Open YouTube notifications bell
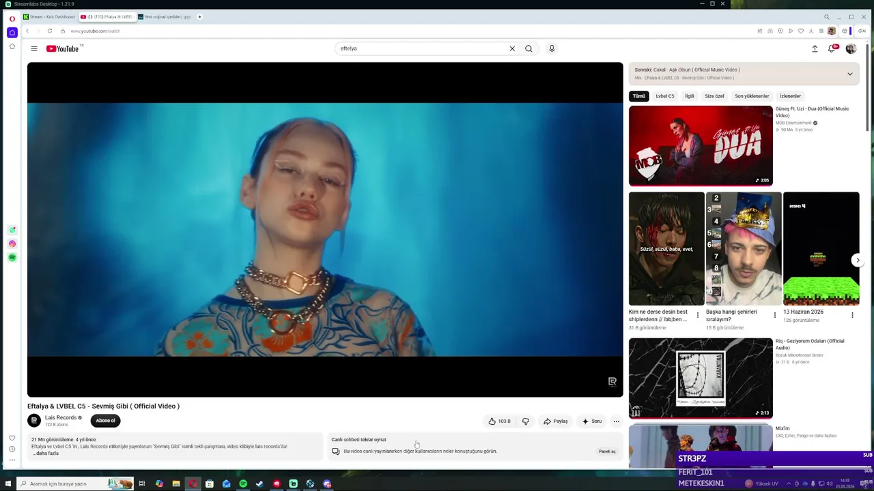 point(832,48)
